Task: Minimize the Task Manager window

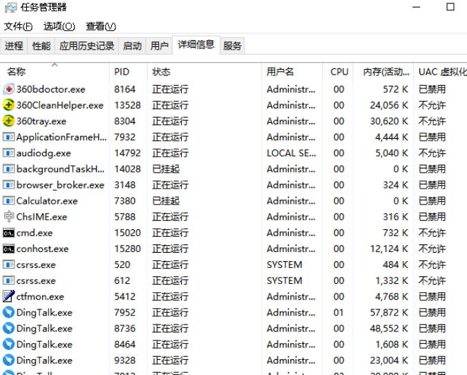Action: pos(417,7)
